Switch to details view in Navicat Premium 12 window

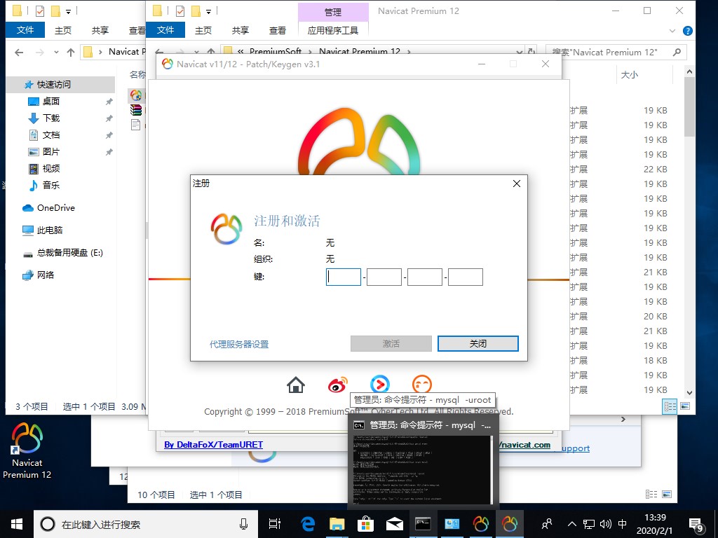tap(670, 406)
